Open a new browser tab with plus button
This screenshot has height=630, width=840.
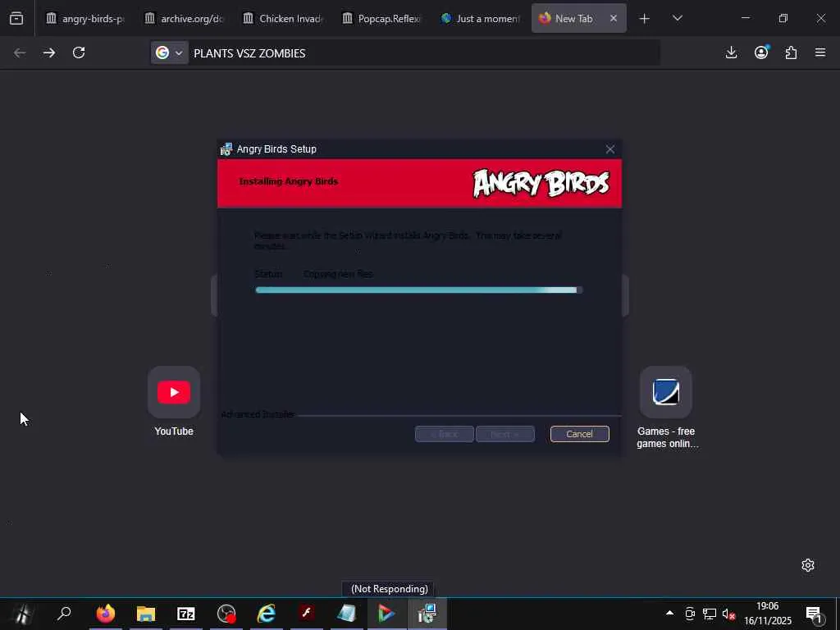tap(645, 19)
